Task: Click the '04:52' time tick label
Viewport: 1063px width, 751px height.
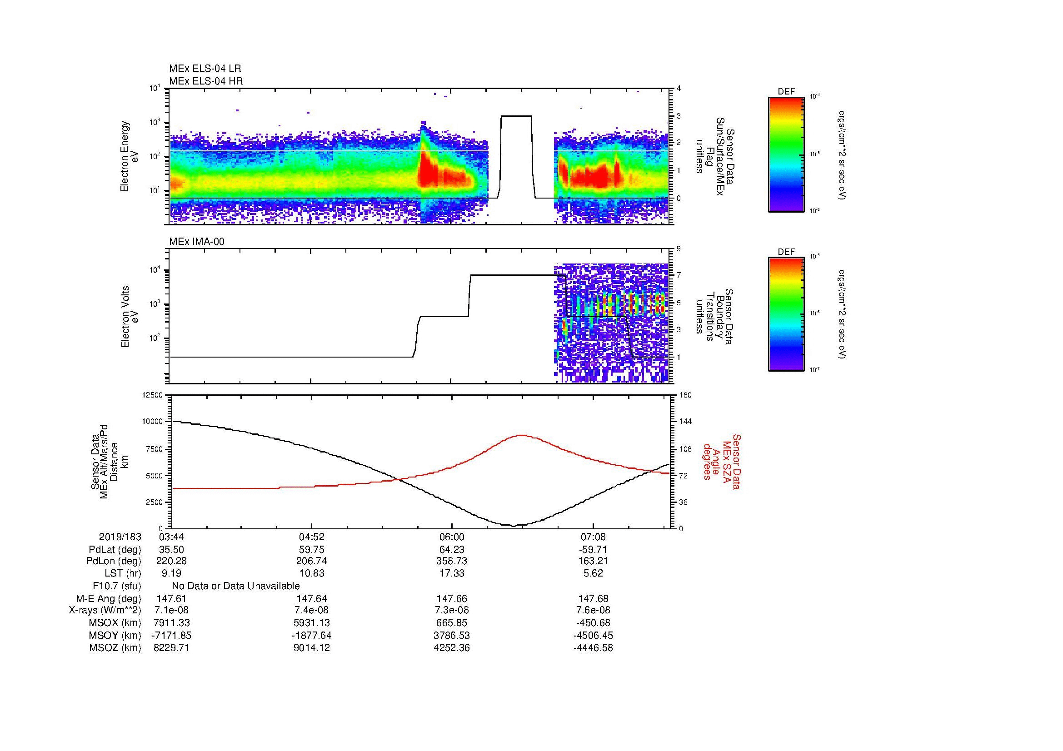Action: pyautogui.click(x=312, y=537)
